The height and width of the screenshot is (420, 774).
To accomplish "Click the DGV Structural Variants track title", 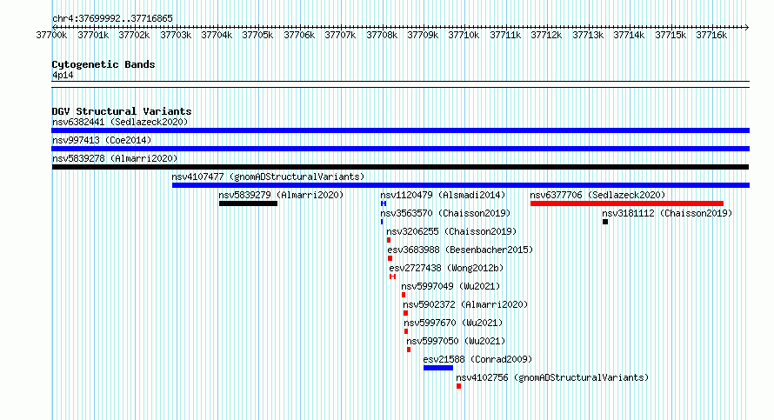I will click(x=122, y=111).
